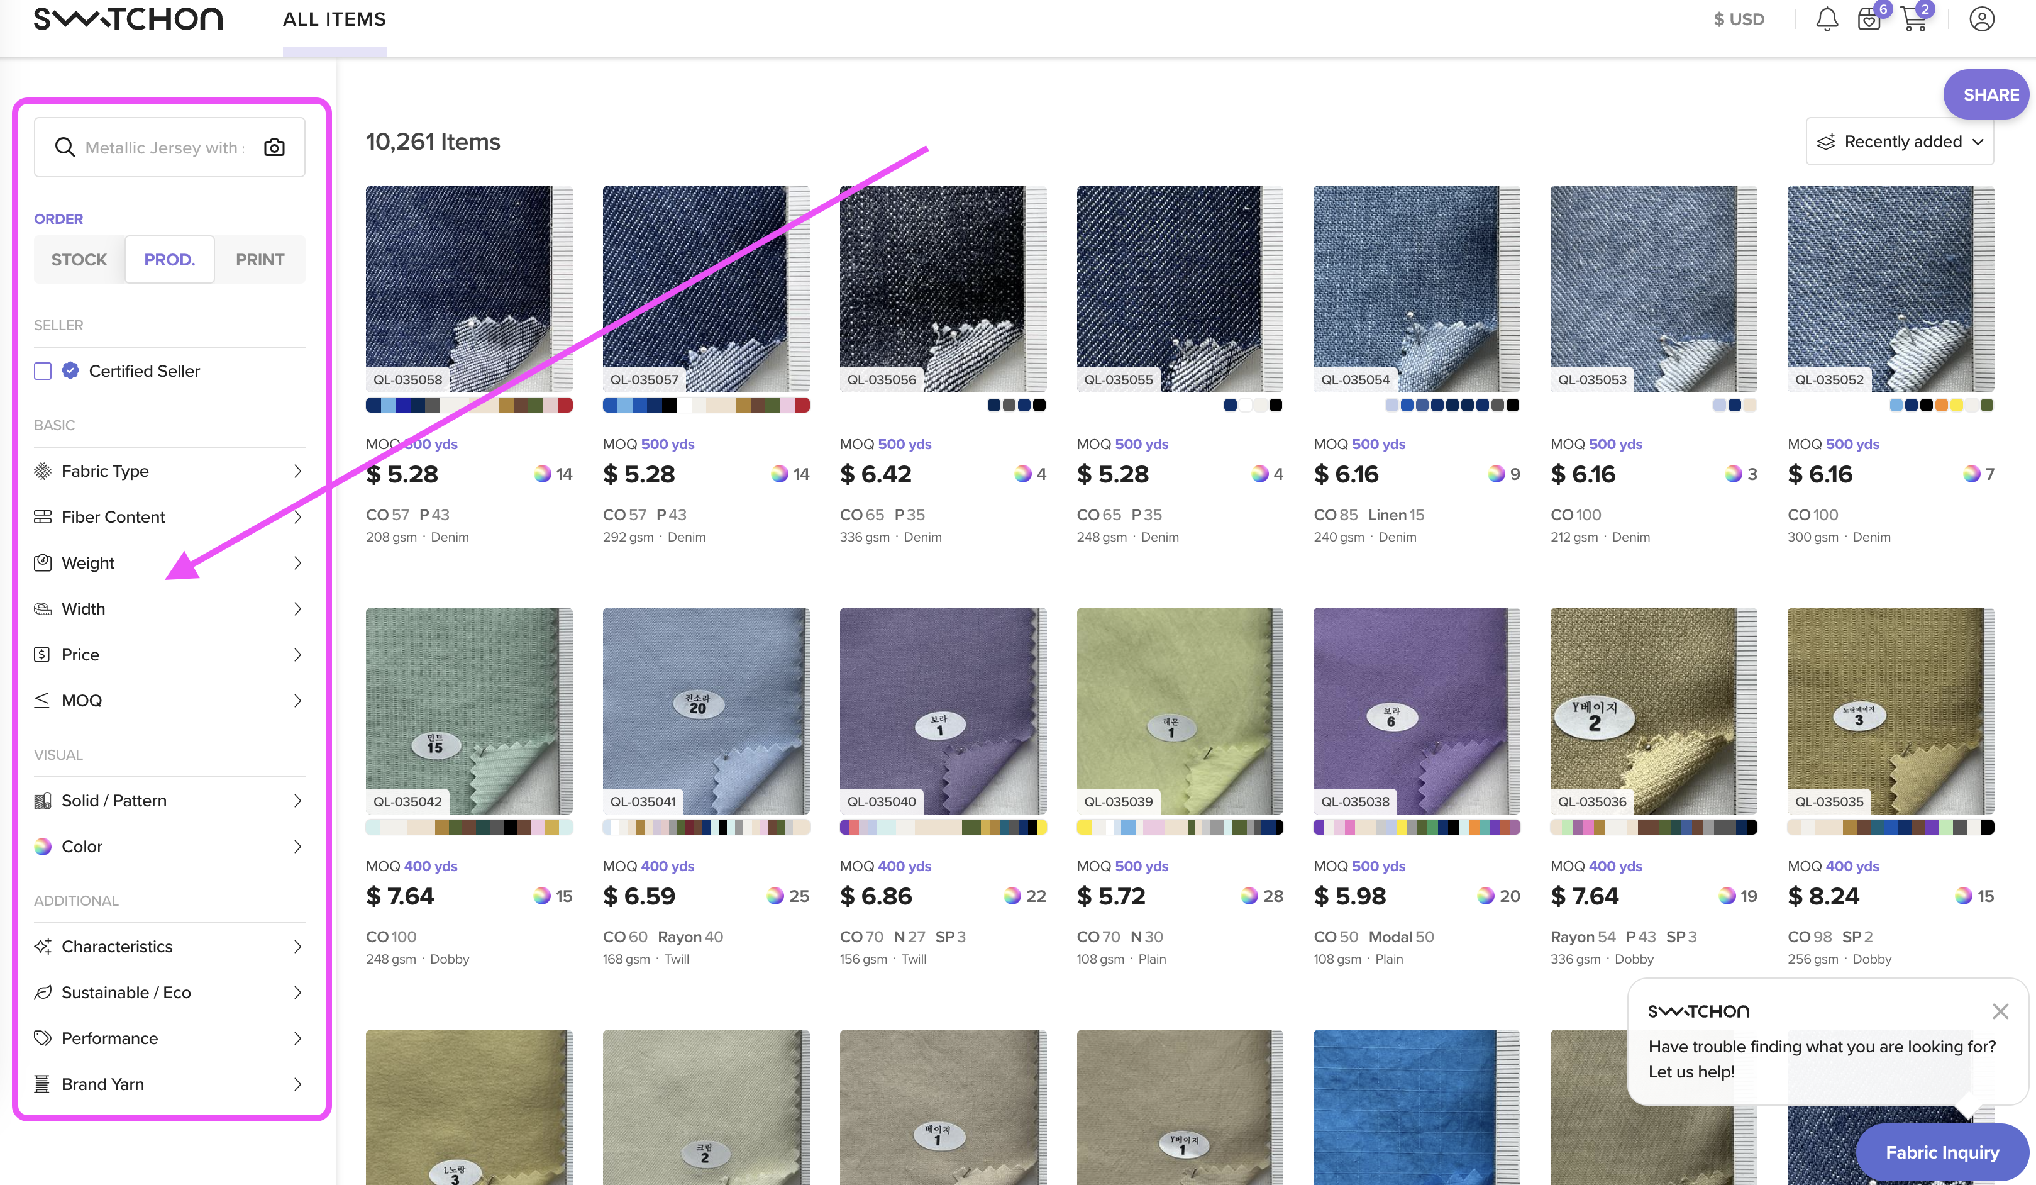The width and height of the screenshot is (2036, 1185).
Task: Enable the Certified Seller checkbox
Action: pyautogui.click(x=43, y=371)
